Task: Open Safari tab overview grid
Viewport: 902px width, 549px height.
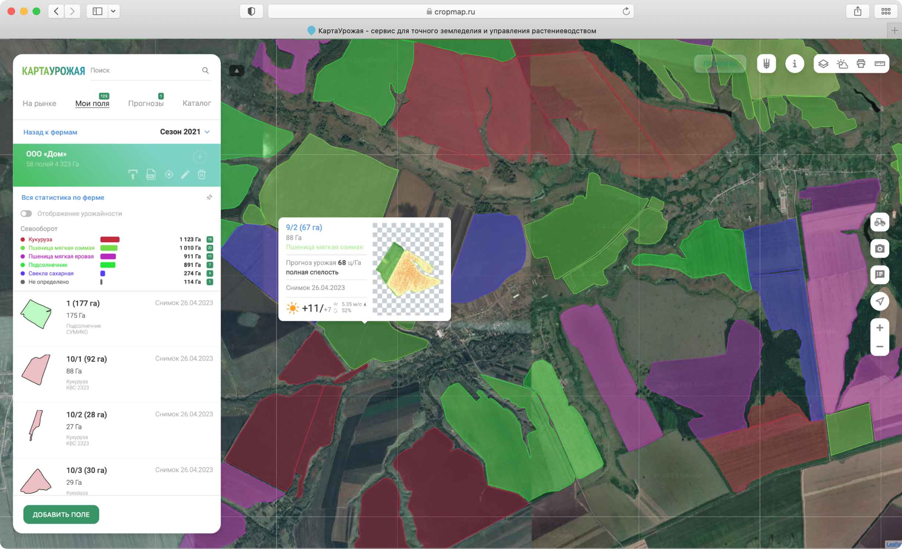Action: tap(886, 11)
